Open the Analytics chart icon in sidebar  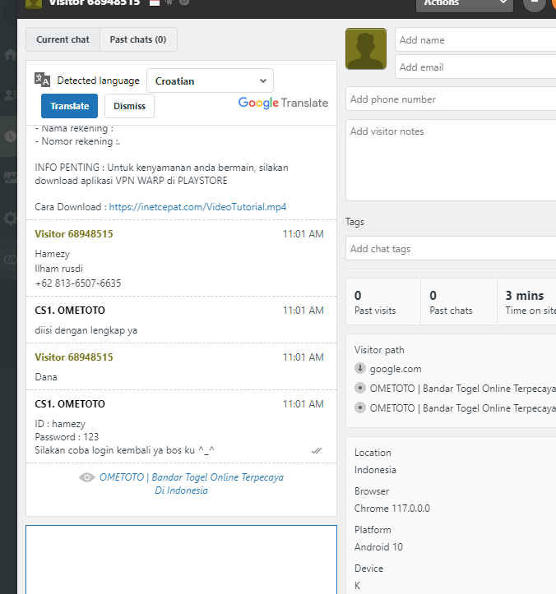coord(10,177)
